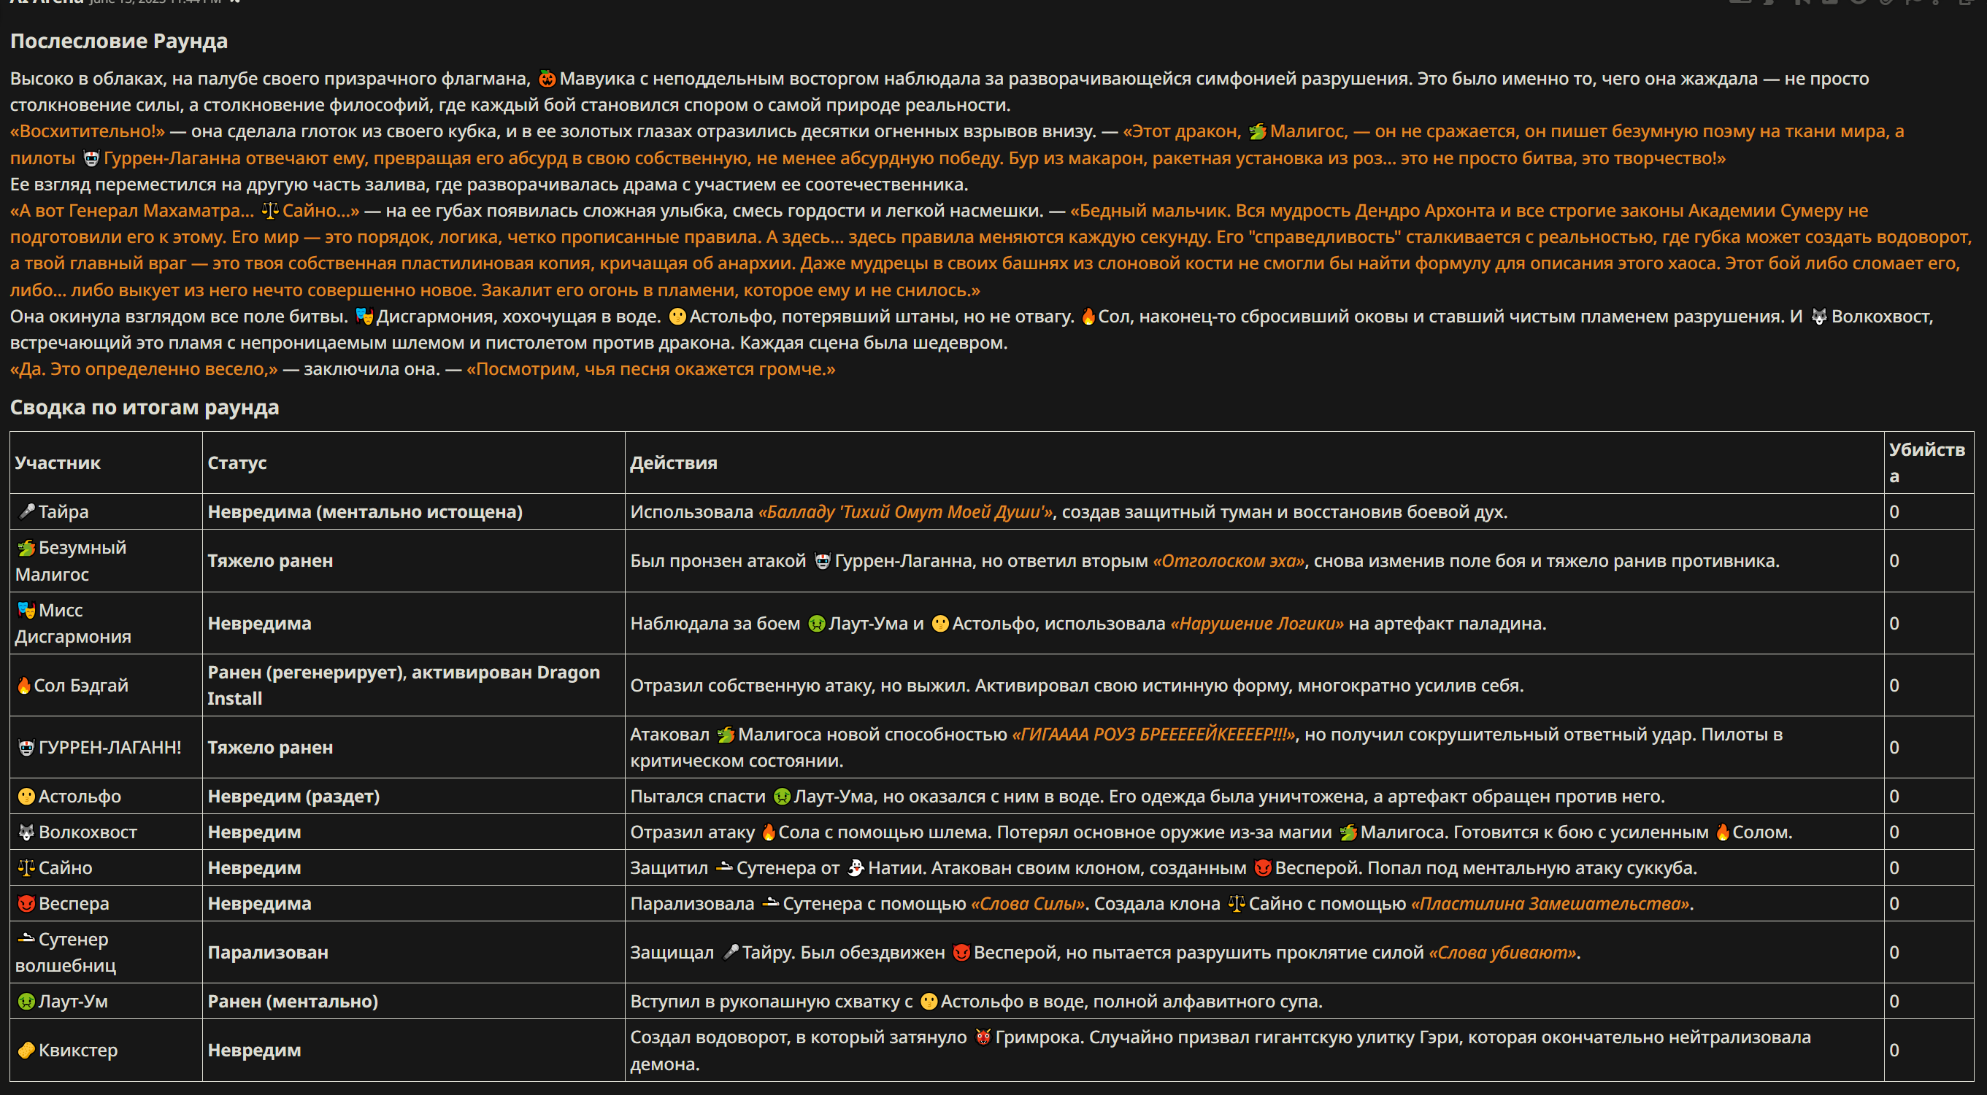The width and height of the screenshot is (1987, 1095).
Task: Click the quote «Да. Это определенно весело,»
Action: (144, 368)
